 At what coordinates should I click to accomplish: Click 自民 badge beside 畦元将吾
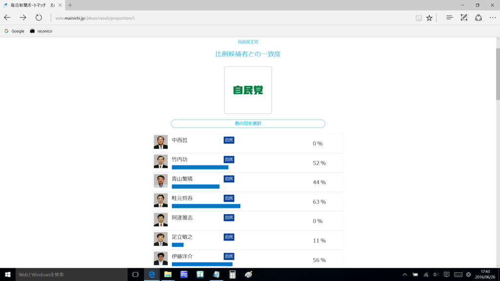point(229,199)
